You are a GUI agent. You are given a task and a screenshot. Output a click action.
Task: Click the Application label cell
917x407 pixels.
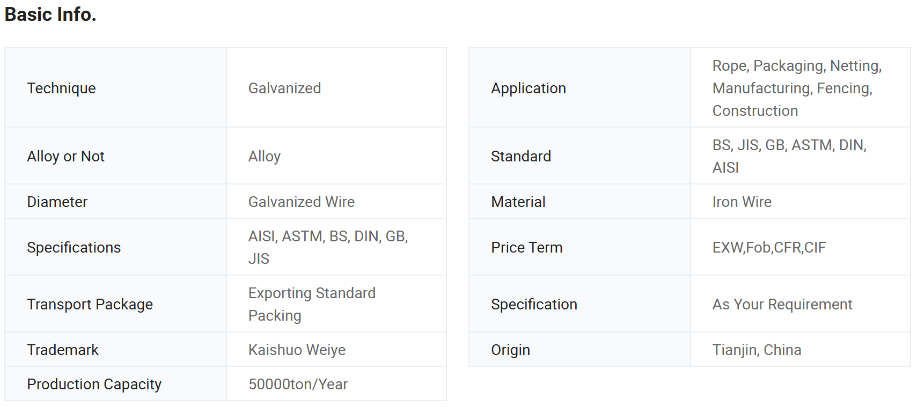[x=579, y=88]
